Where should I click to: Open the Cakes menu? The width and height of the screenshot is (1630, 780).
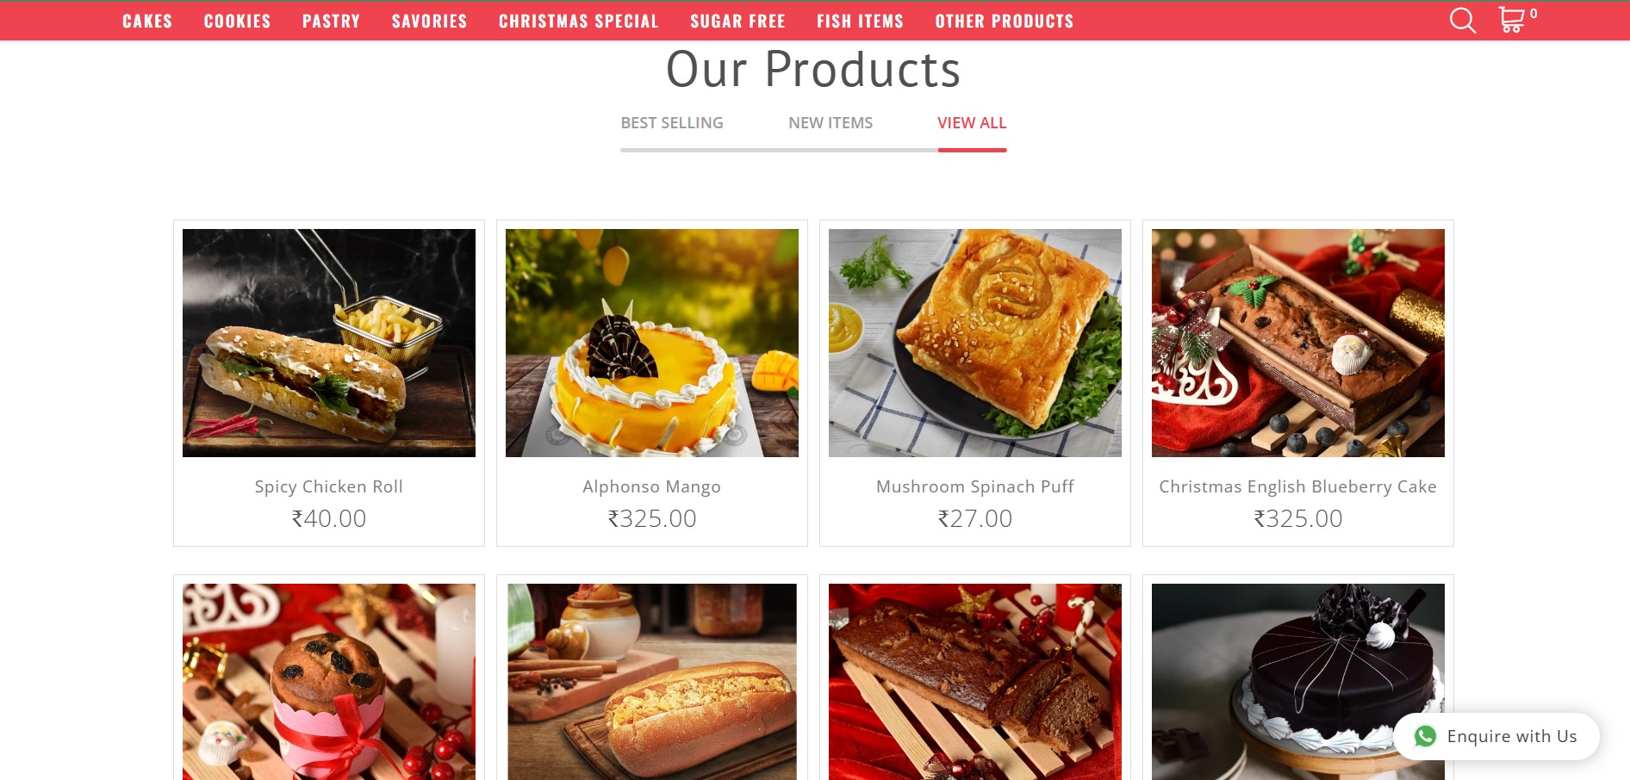click(x=147, y=22)
